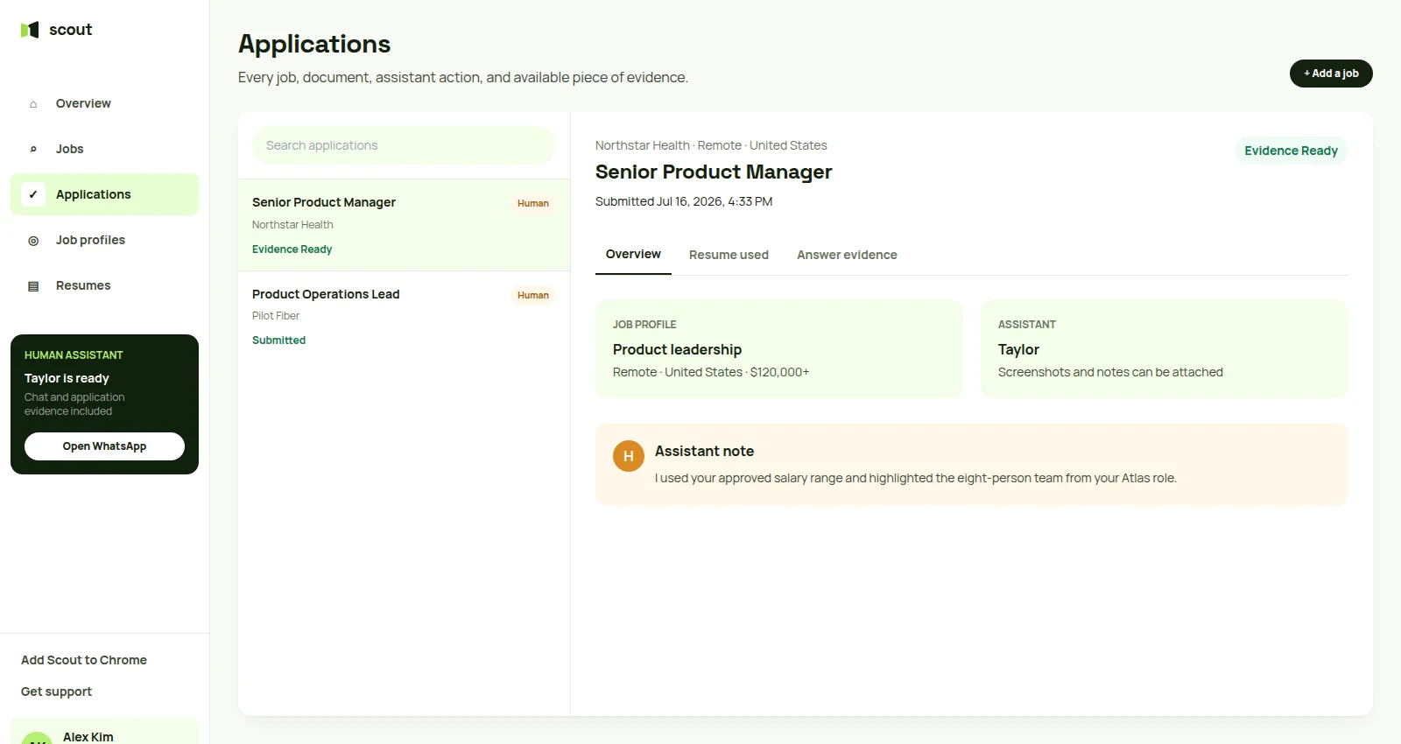This screenshot has width=1401, height=744.
Task: Switch to the Answer evidence tab
Action: click(x=847, y=255)
